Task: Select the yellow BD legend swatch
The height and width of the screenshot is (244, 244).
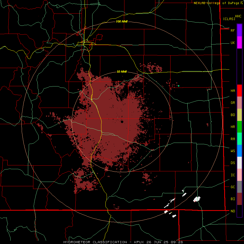Action: [239, 115]
